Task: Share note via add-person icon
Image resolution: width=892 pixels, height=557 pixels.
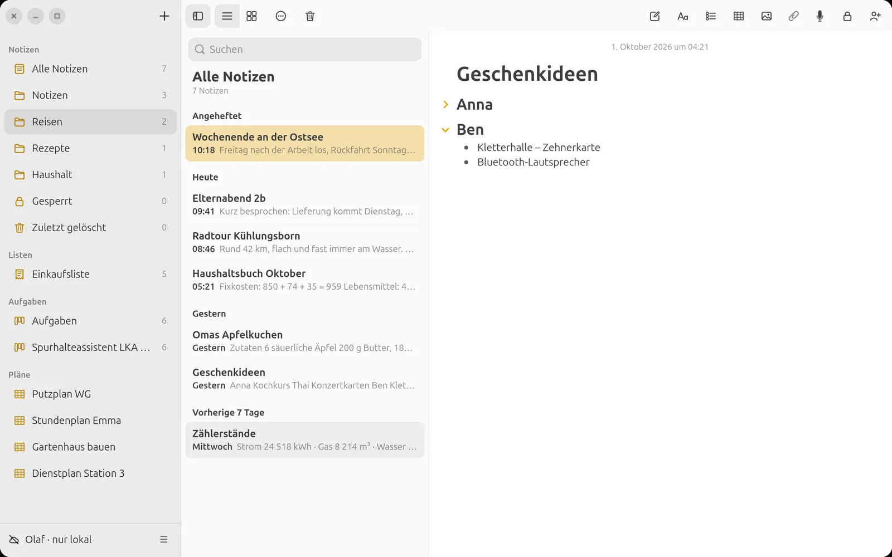Action: 875,16
